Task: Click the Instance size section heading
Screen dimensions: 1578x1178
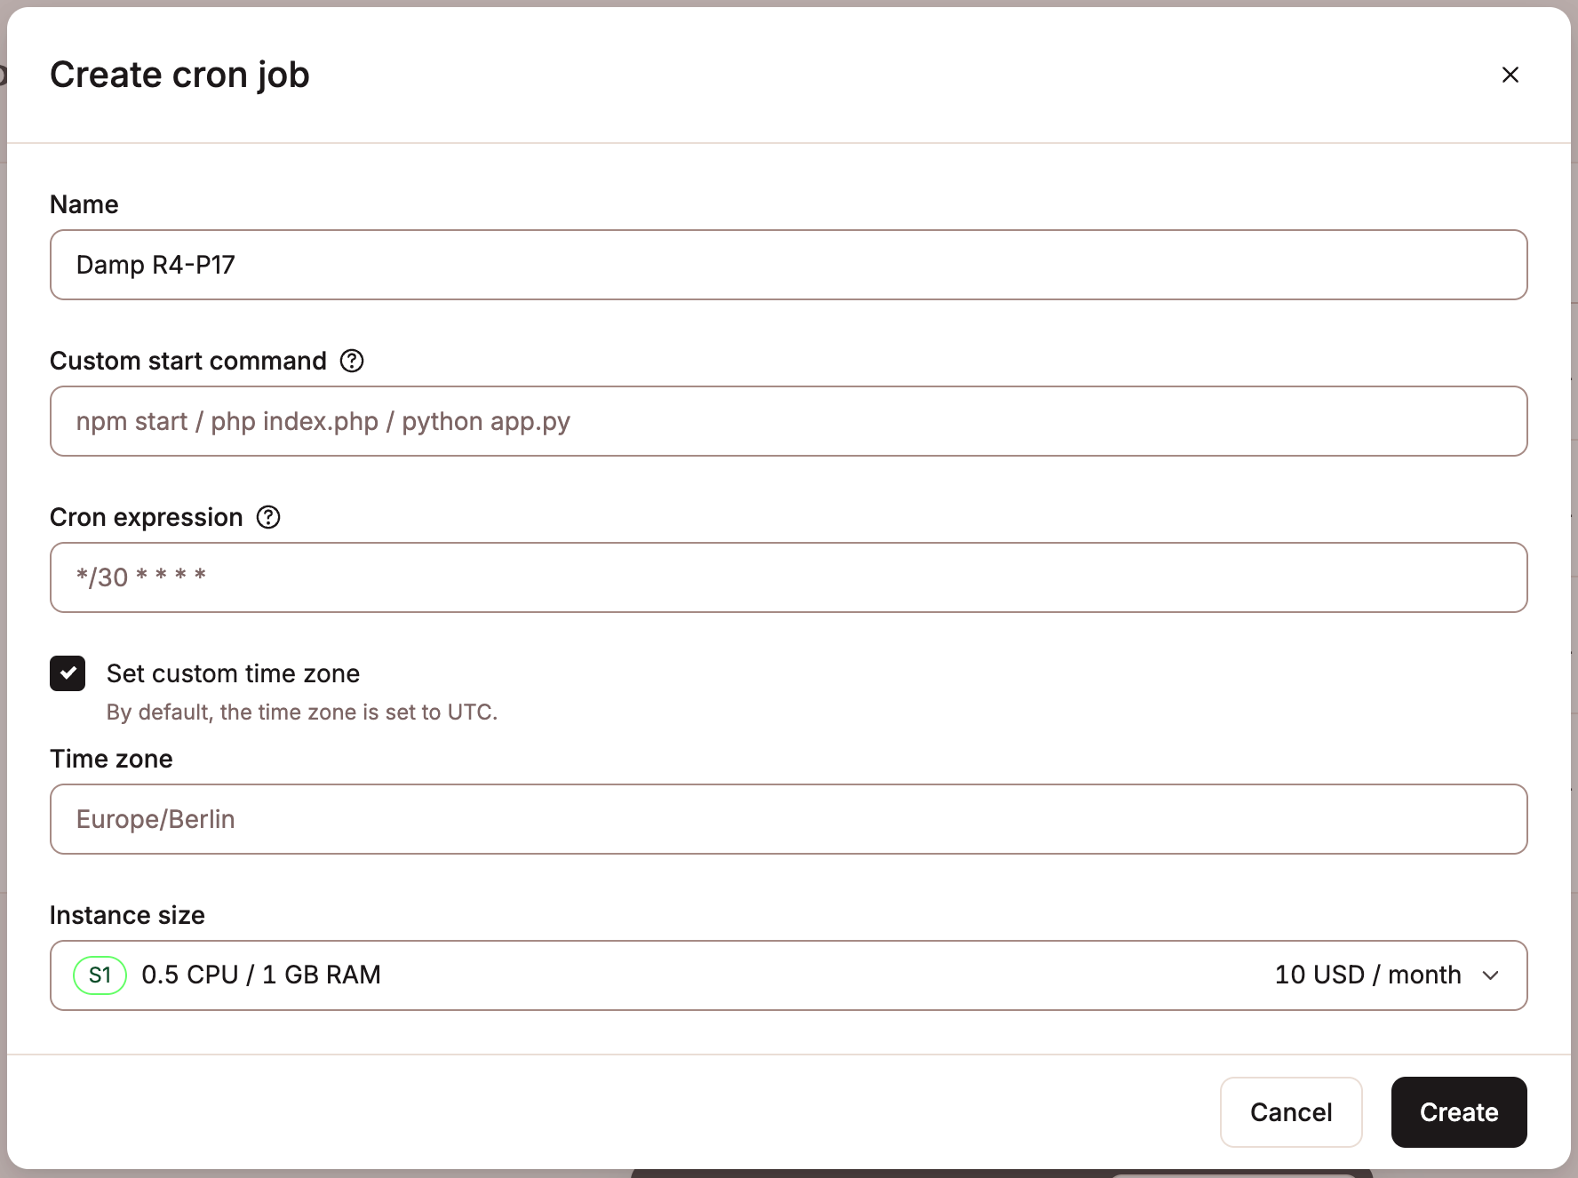Action: coord(127,915)
